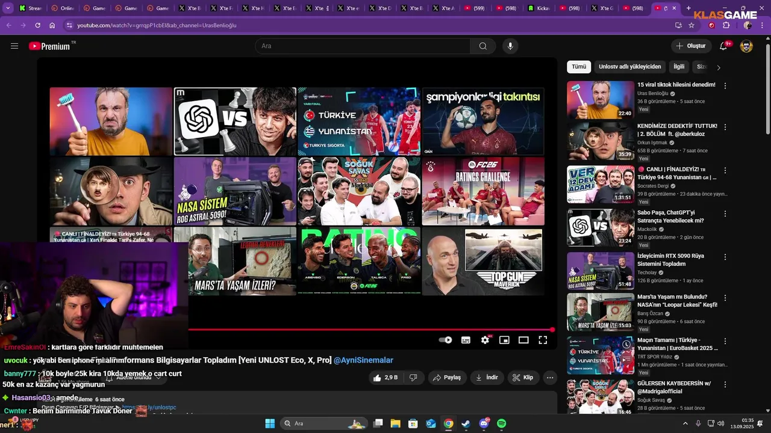This screenshot has height=433, width=771.
Task: Click the Chrome address bar URL
Action: [x=157, y=25]
